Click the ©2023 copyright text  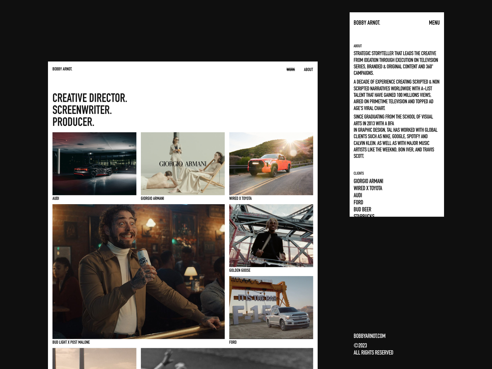pos(360,346)
